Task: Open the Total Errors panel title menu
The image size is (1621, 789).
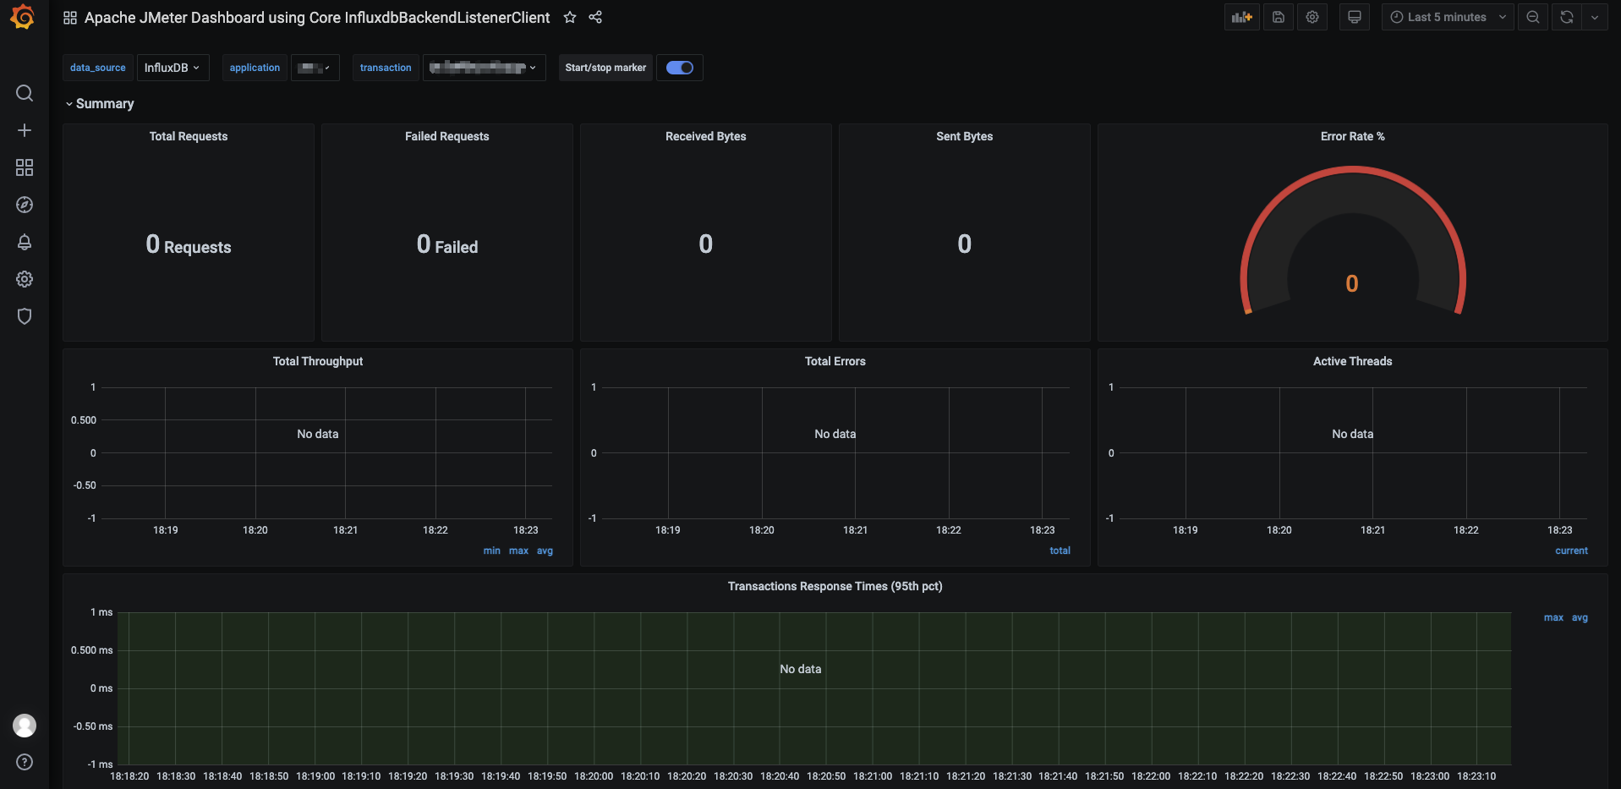Action: pyautogui.click(x=835, y=361)
